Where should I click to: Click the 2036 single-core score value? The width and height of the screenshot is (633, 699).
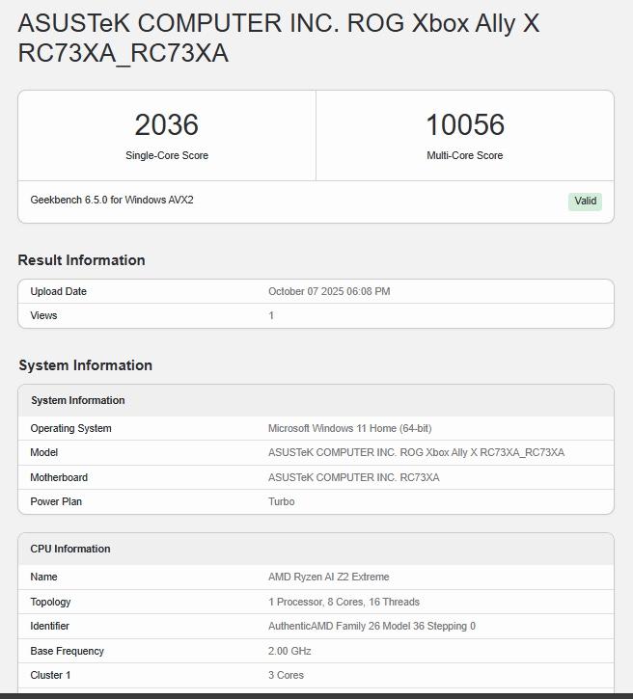pos(166,125)
